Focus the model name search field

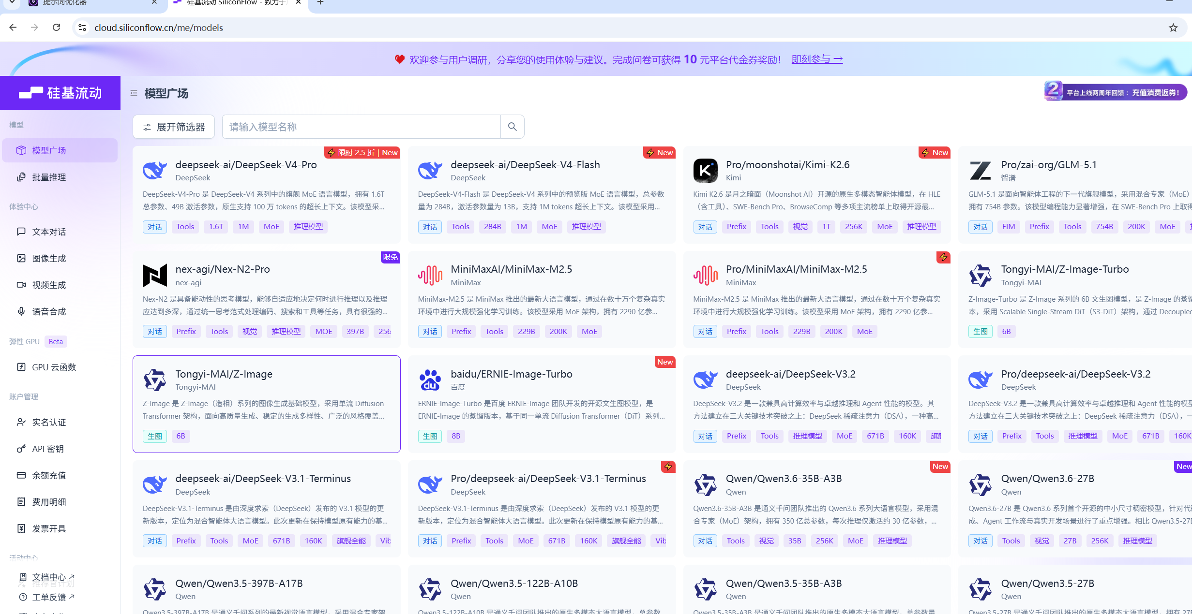point(361,127)
